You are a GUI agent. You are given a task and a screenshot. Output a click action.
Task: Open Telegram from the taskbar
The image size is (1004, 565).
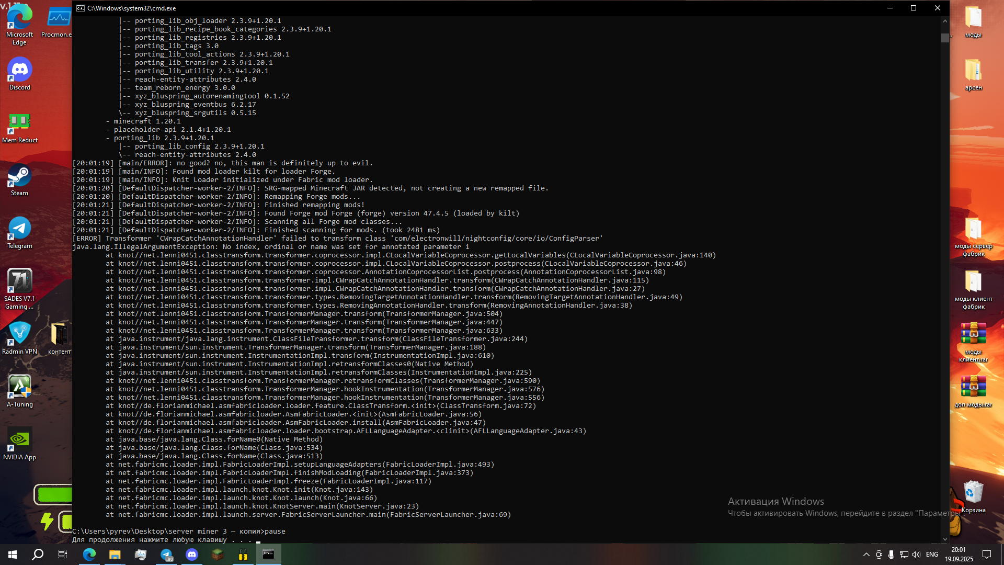coord(166,556)
